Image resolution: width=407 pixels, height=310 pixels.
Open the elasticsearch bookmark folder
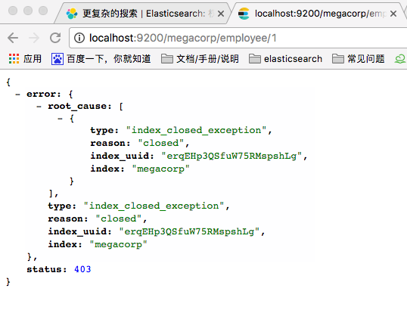point(285,59)
